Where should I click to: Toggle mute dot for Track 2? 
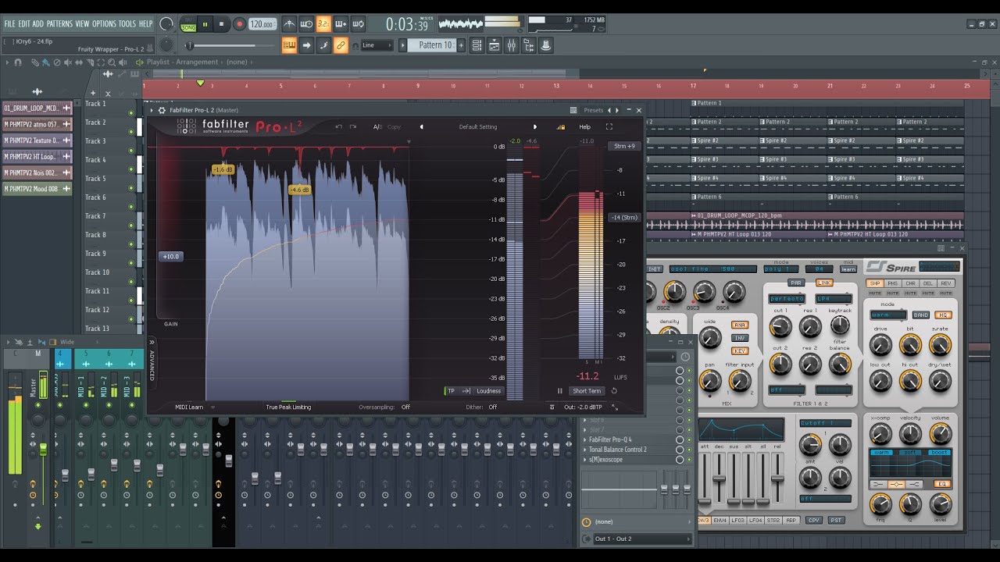[131, 132]
